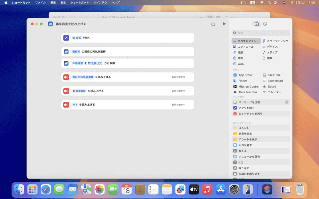Click the 天気 app parameter token
This screenshot has height=199, width=319.
(77, 38)
